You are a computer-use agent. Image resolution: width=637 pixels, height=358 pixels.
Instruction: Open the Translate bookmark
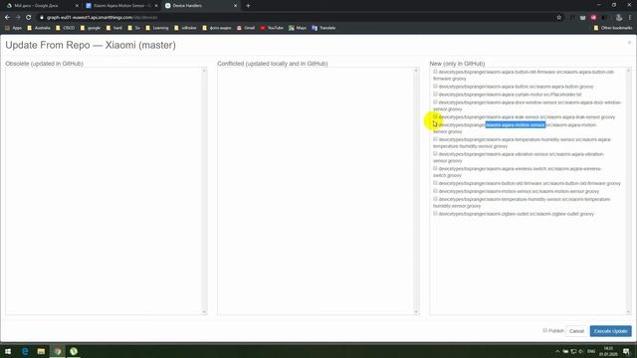coord(323,28)
